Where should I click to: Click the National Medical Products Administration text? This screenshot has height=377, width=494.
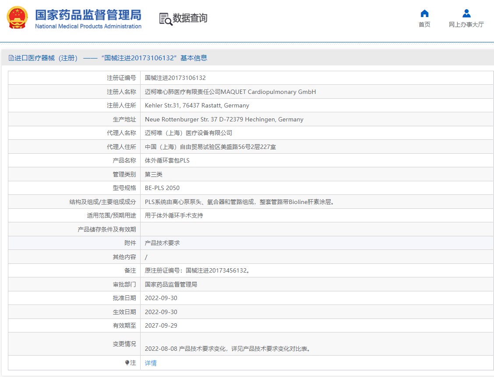[x=88, y=26]
